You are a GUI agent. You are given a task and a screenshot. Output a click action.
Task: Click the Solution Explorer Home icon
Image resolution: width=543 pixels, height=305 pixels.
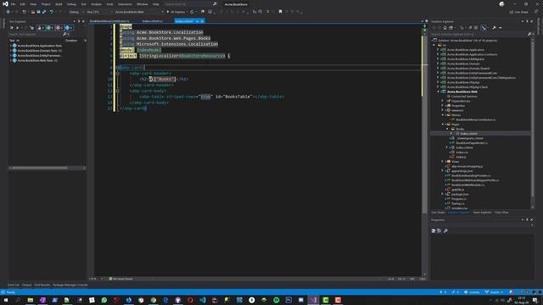click(x=445, y=28)
